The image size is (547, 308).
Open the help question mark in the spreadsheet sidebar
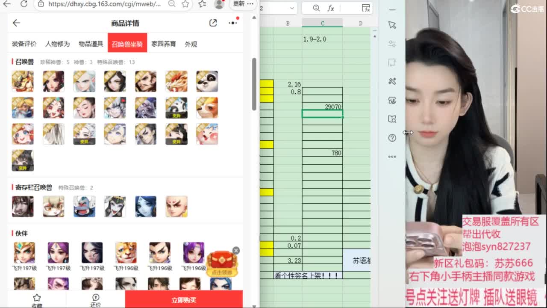(392, 138)
